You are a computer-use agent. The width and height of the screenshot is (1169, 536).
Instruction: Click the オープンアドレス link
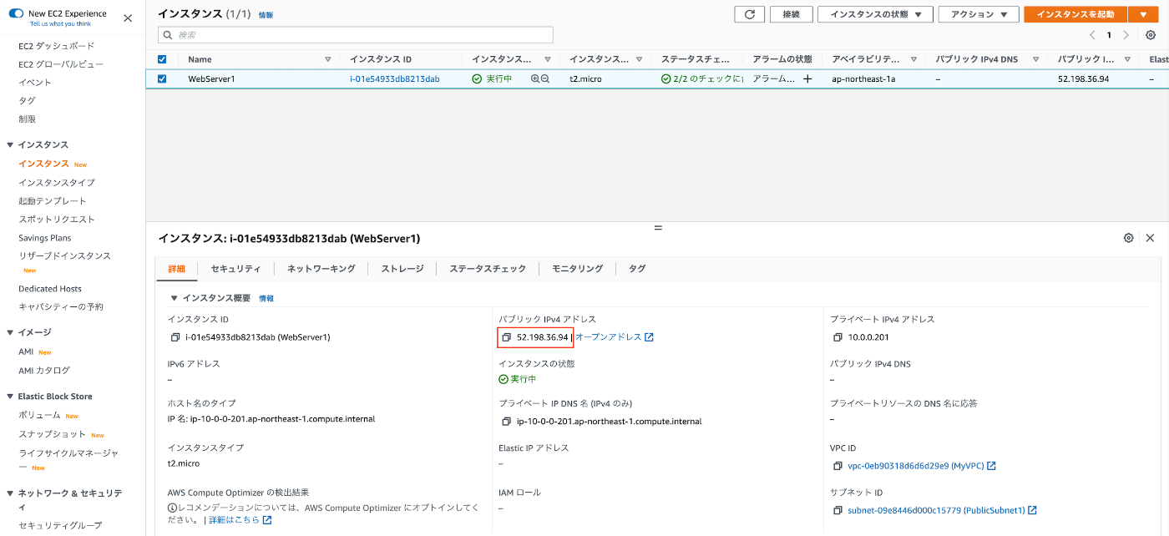(615, 337)
